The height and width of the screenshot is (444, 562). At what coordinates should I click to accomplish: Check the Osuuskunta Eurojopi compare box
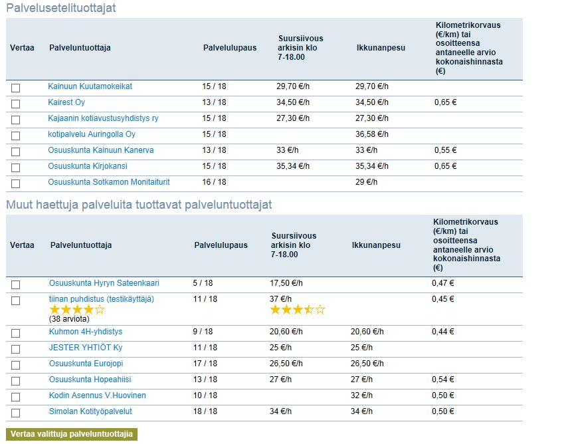[15, 365]
